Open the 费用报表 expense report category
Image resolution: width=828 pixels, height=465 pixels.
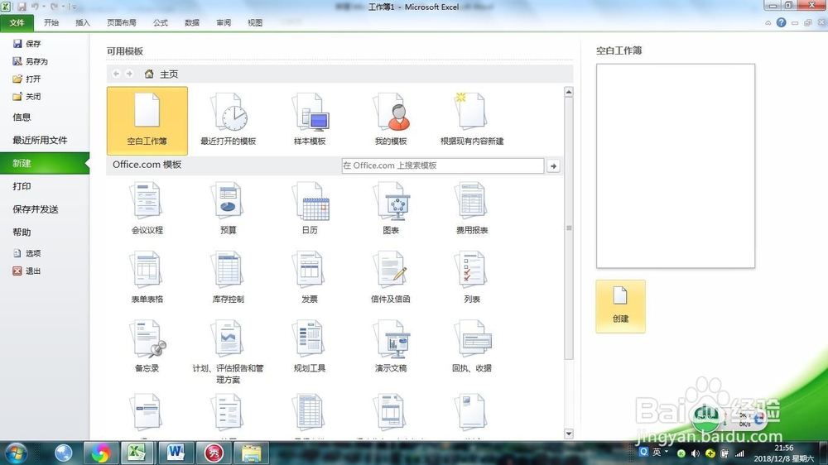[472, 208]
